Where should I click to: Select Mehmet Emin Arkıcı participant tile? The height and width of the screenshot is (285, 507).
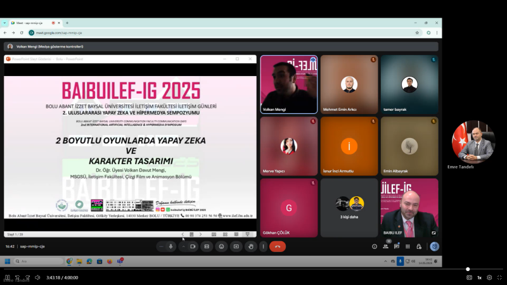[349, 84]
